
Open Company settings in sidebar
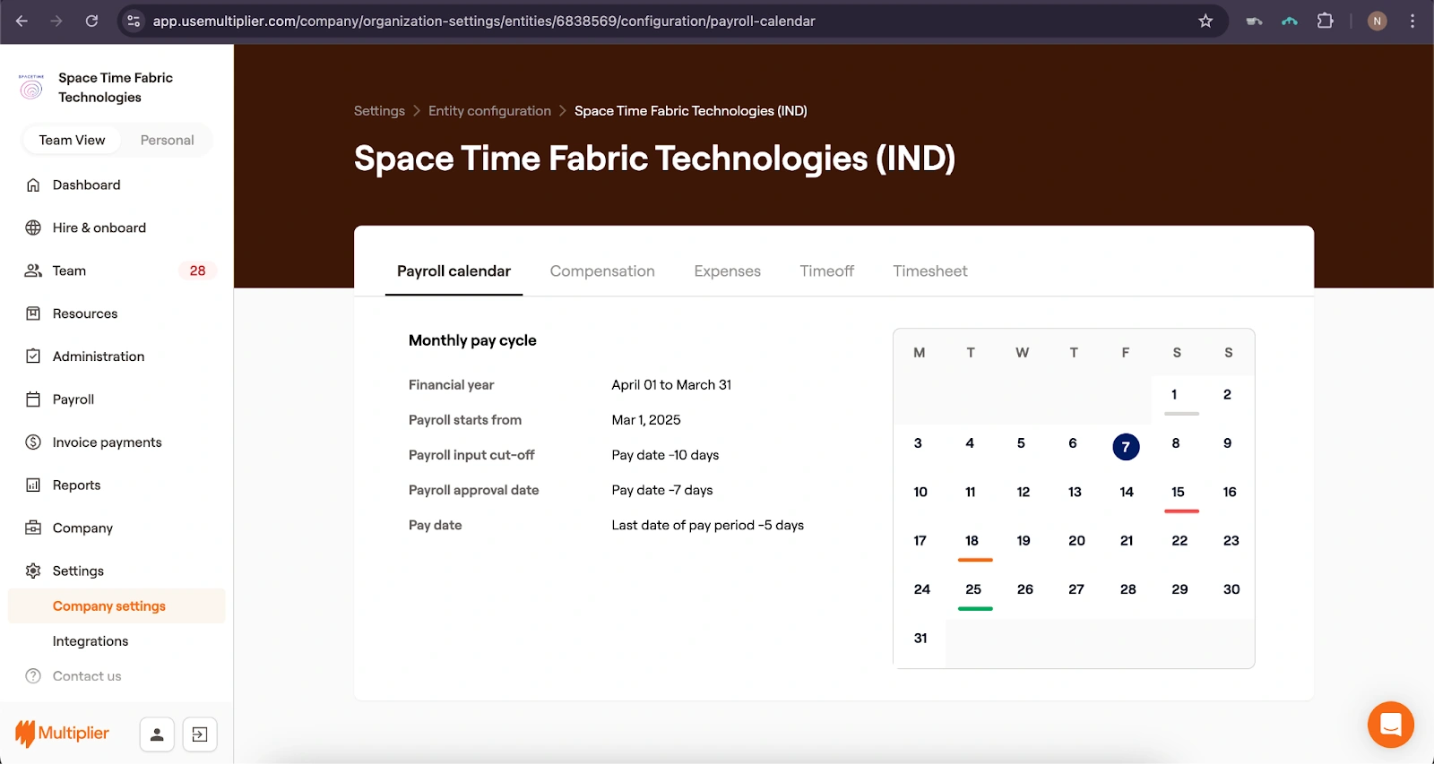(117, 606)
